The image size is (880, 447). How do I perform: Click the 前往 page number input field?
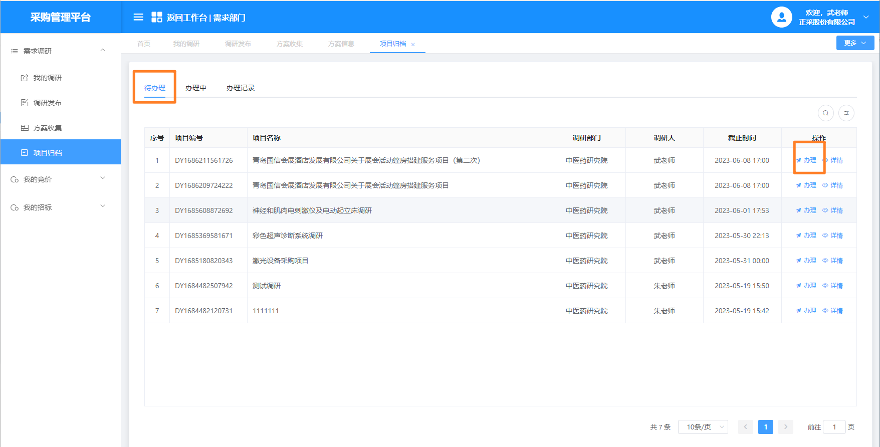point(834,427)
